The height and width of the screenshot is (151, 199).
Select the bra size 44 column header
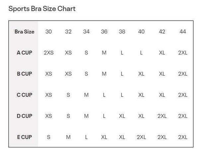[183, 32]
